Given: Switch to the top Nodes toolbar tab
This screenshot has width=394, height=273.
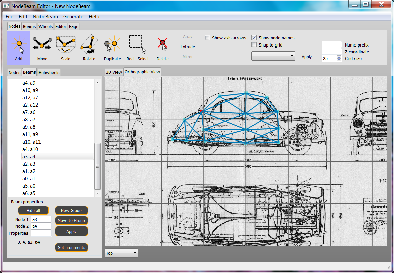Looking at the screenshot, I should pyautogui.click(x=15, y=26).
